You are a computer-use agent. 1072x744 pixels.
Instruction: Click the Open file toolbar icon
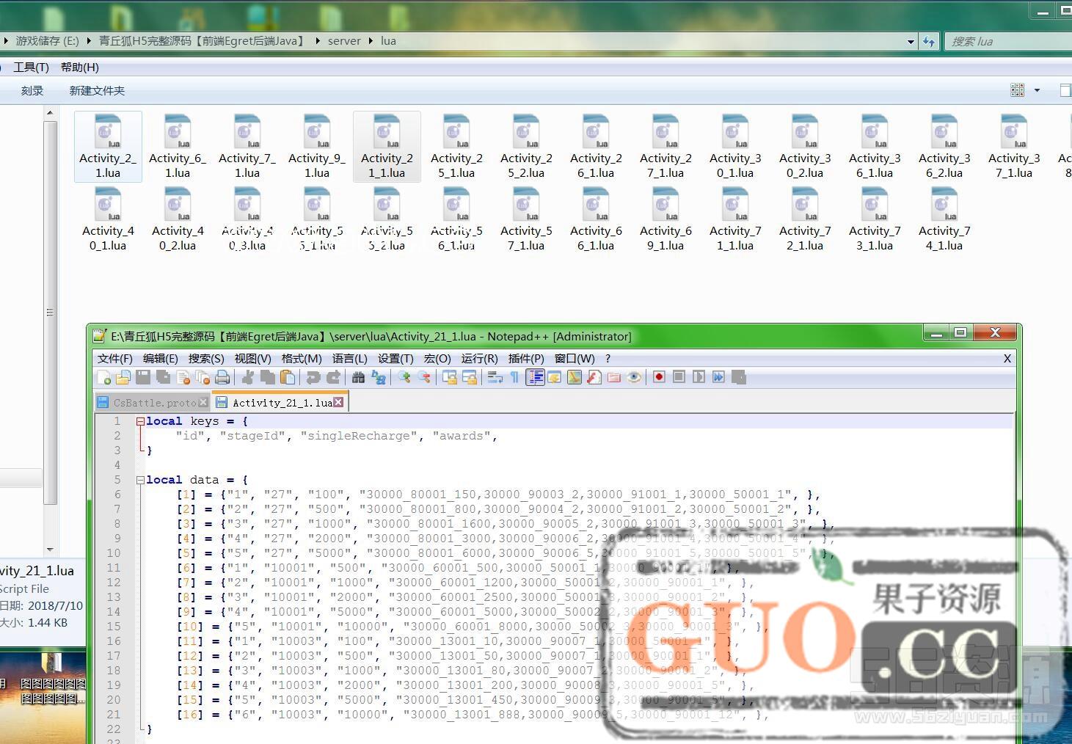point(123,377)
